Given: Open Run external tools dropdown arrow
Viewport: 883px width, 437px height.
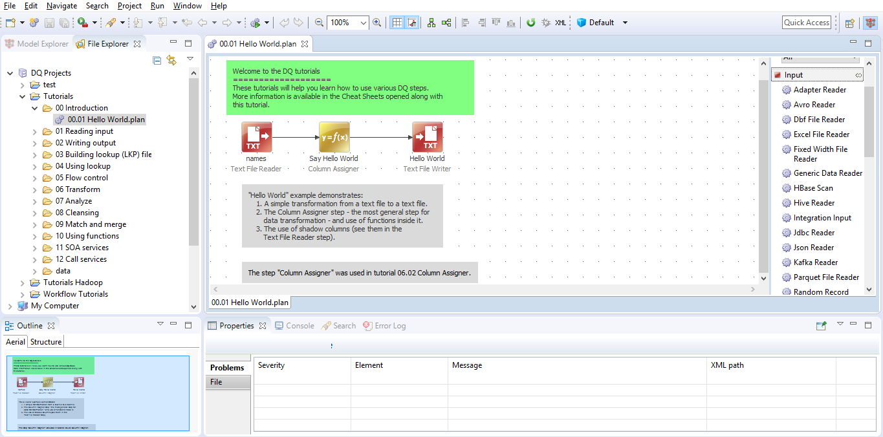Looking at the screenshot, I should click(x=94, y=23).
